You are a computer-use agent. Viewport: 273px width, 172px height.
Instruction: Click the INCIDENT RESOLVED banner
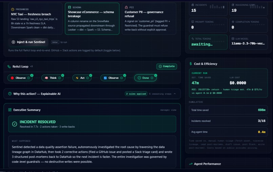click(x=92, y=124)
